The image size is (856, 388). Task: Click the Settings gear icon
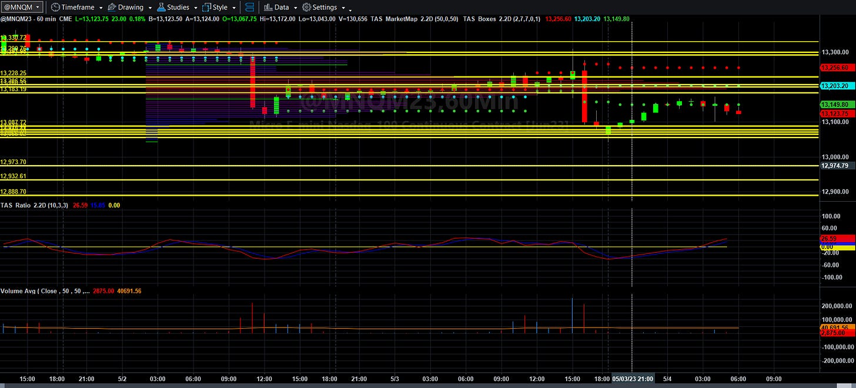click(306, 8)
